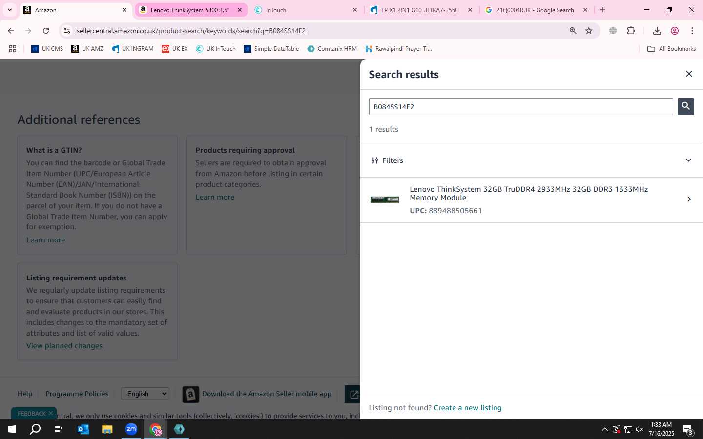Dismiss the FEEDBACK tab with X

(x=51, y=413)
